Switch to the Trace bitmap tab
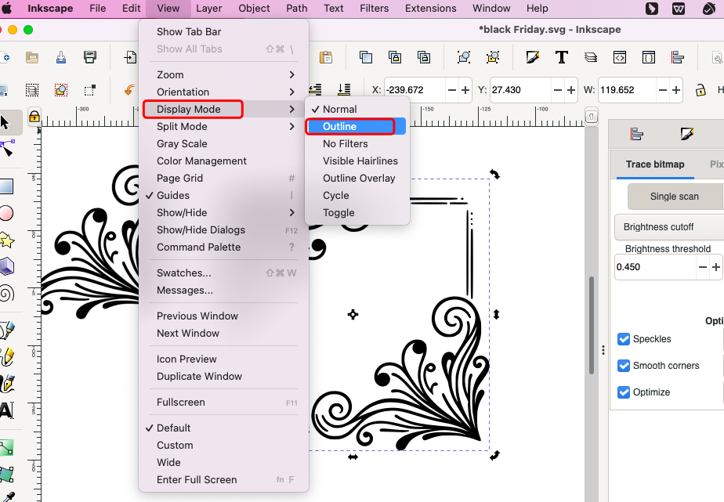 coord(655,164)
